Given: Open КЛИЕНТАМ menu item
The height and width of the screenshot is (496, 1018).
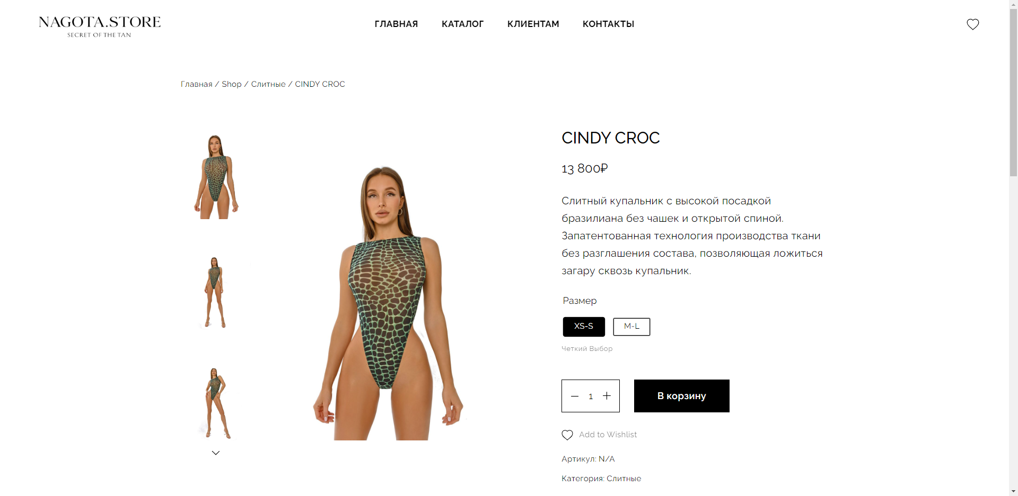Looking at the screenshot, I should [x=533, y=24].
